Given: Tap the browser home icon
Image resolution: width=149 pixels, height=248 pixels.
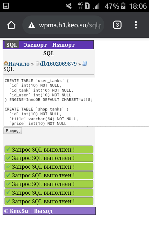Looking at the screenshot, I should (x=11, y=25).
